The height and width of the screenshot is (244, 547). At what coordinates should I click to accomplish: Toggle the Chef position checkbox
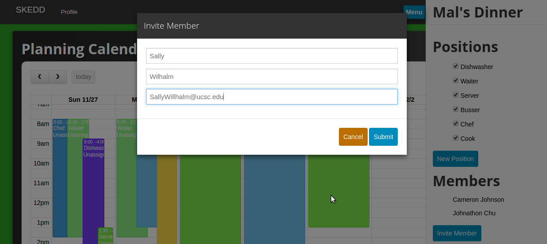[456, 124]
